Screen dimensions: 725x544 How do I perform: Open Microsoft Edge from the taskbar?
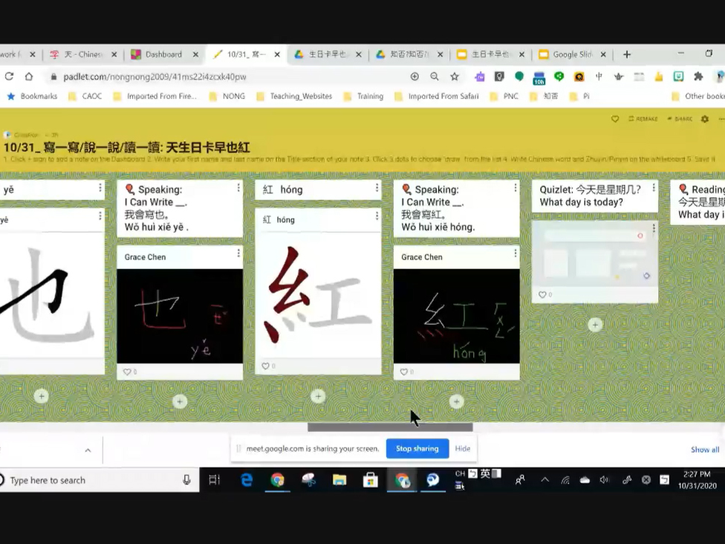(247, 480)
